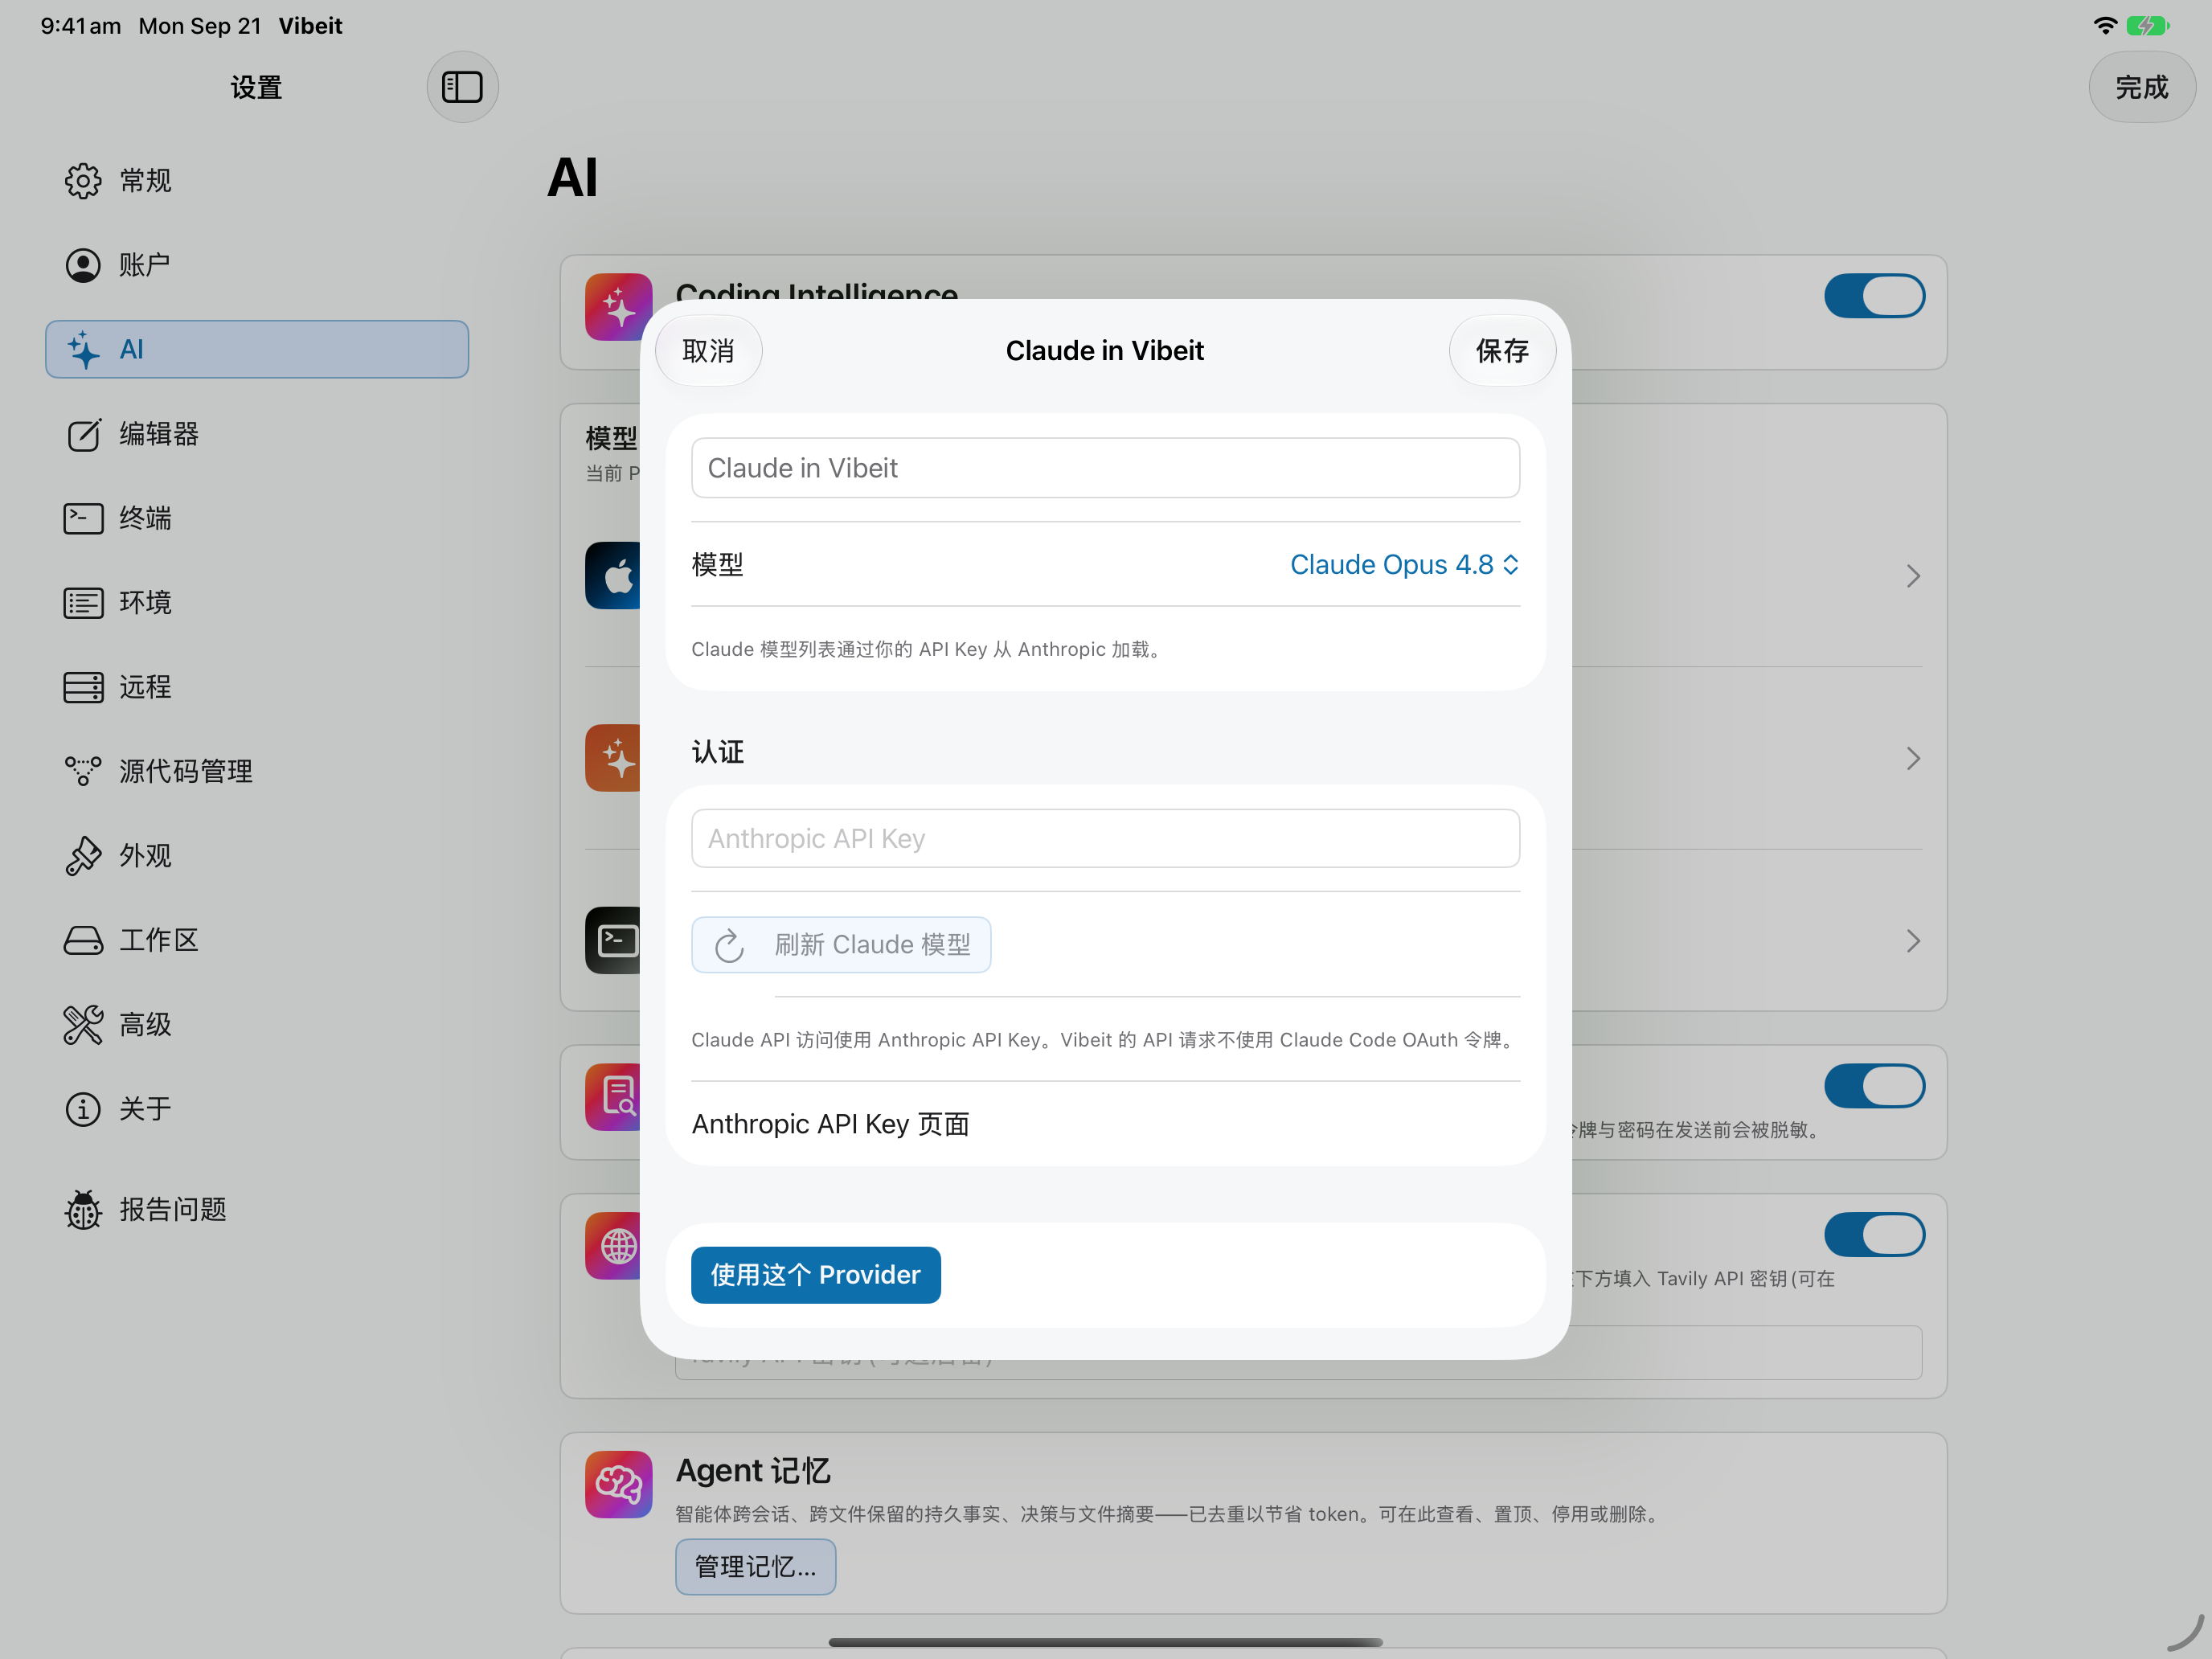Focus the Claude in Vibeit name field
This screenshot has height=1659, width=2212.
[x=1105, y=468]
